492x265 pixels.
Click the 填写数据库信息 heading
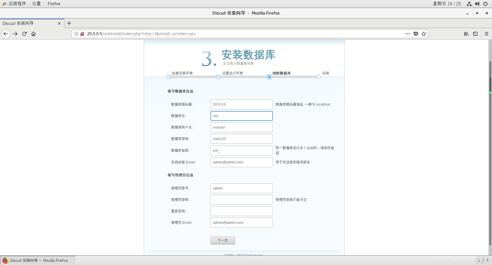pos(180,91)
